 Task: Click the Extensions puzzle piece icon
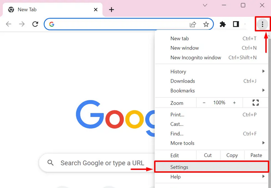[x=222, y=24]
